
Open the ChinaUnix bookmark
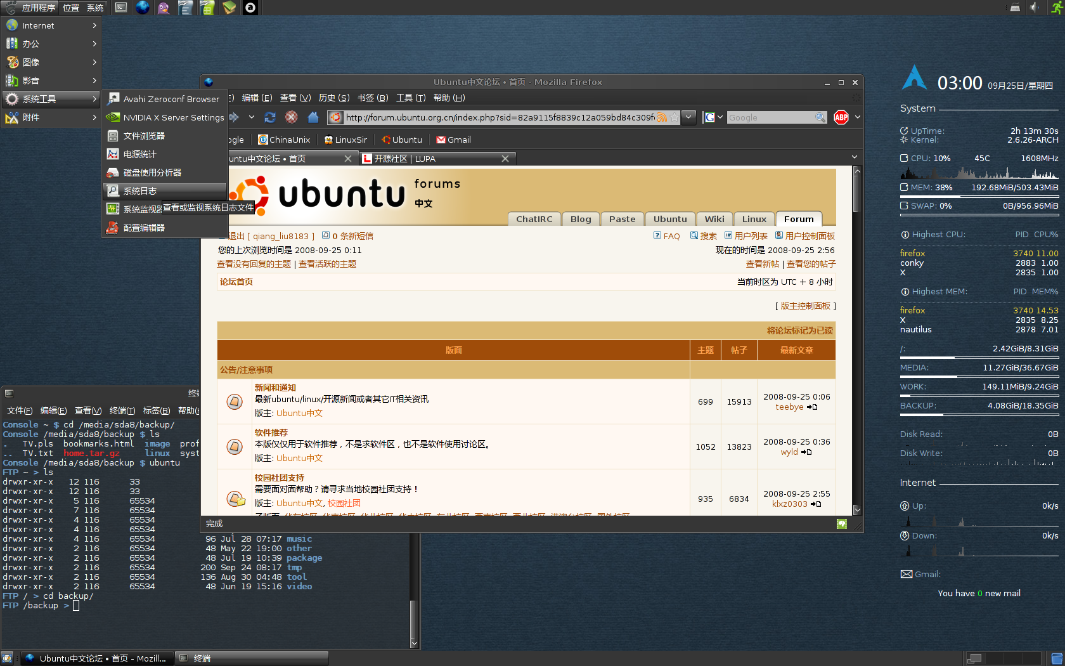coord(284,140)
